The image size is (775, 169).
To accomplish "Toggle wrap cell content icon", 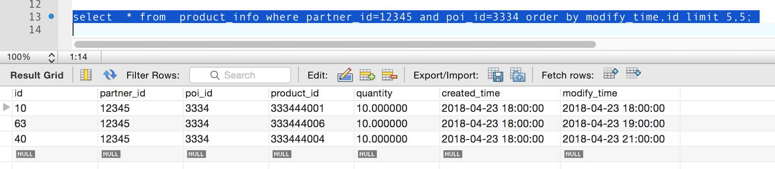I will point(86,75).
